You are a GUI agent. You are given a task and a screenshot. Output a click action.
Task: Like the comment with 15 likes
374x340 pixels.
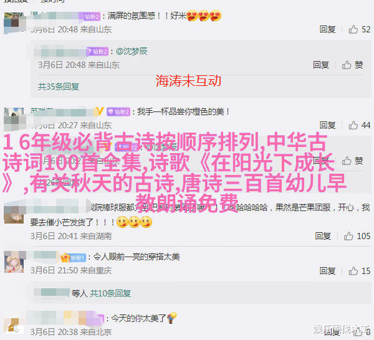pos(353,271)
